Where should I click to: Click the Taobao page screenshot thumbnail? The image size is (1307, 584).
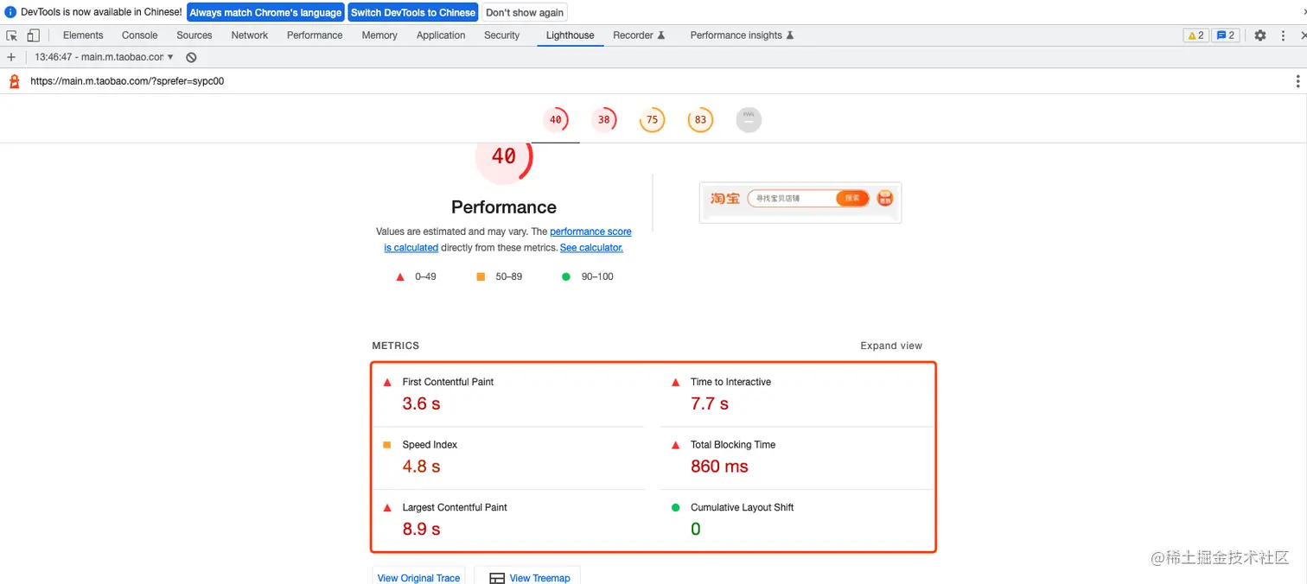click(x=800, y=202)
